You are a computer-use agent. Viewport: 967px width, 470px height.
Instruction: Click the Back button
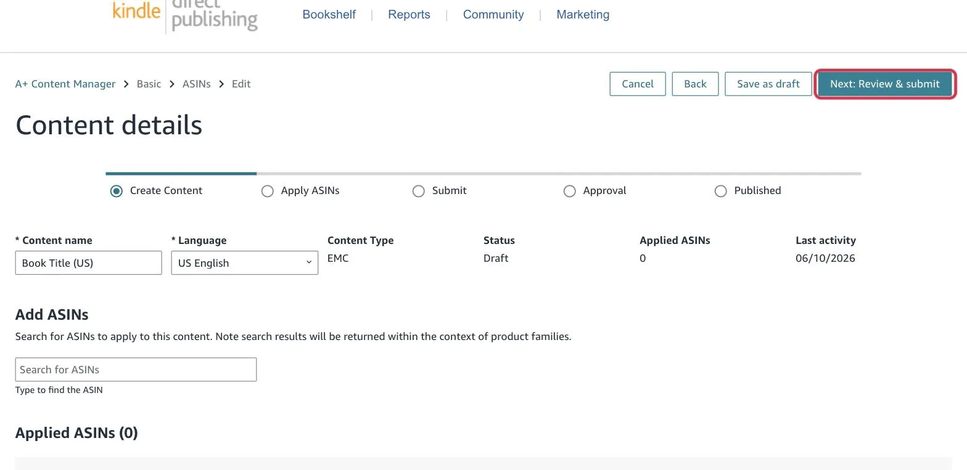(695, 84)
